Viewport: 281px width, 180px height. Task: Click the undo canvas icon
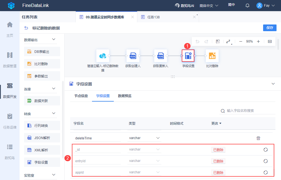tap(197, 41)
